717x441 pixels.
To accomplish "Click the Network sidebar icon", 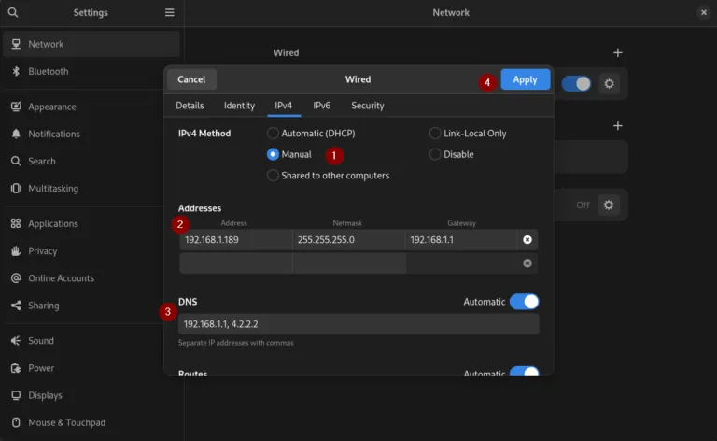I will click(16, 44).
